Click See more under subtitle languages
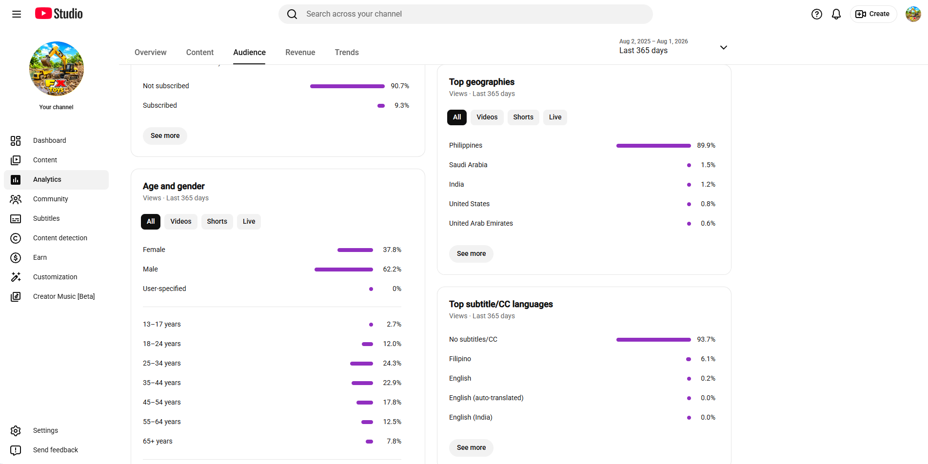The width and height of the screenshot is (928, 464). [471, 448]
